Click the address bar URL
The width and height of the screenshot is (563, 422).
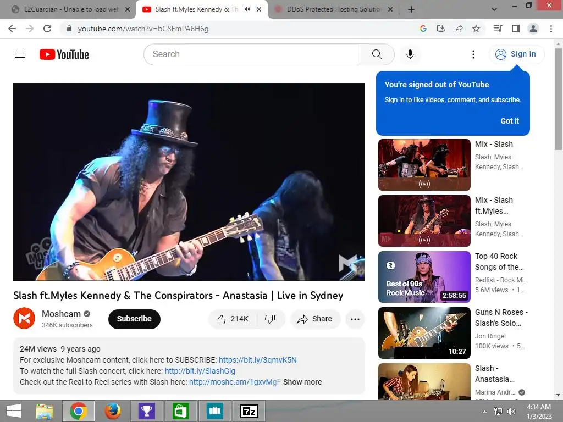(x=143, y=29)
